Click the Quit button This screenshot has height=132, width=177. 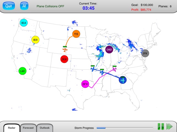(9, 6)
